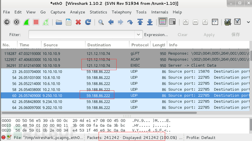This screenshot has width=252, height=141.
Task: Select packet 118287 giFT row
Action: click(x=125, y=54)
